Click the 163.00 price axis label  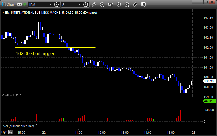tap(208, 28)
